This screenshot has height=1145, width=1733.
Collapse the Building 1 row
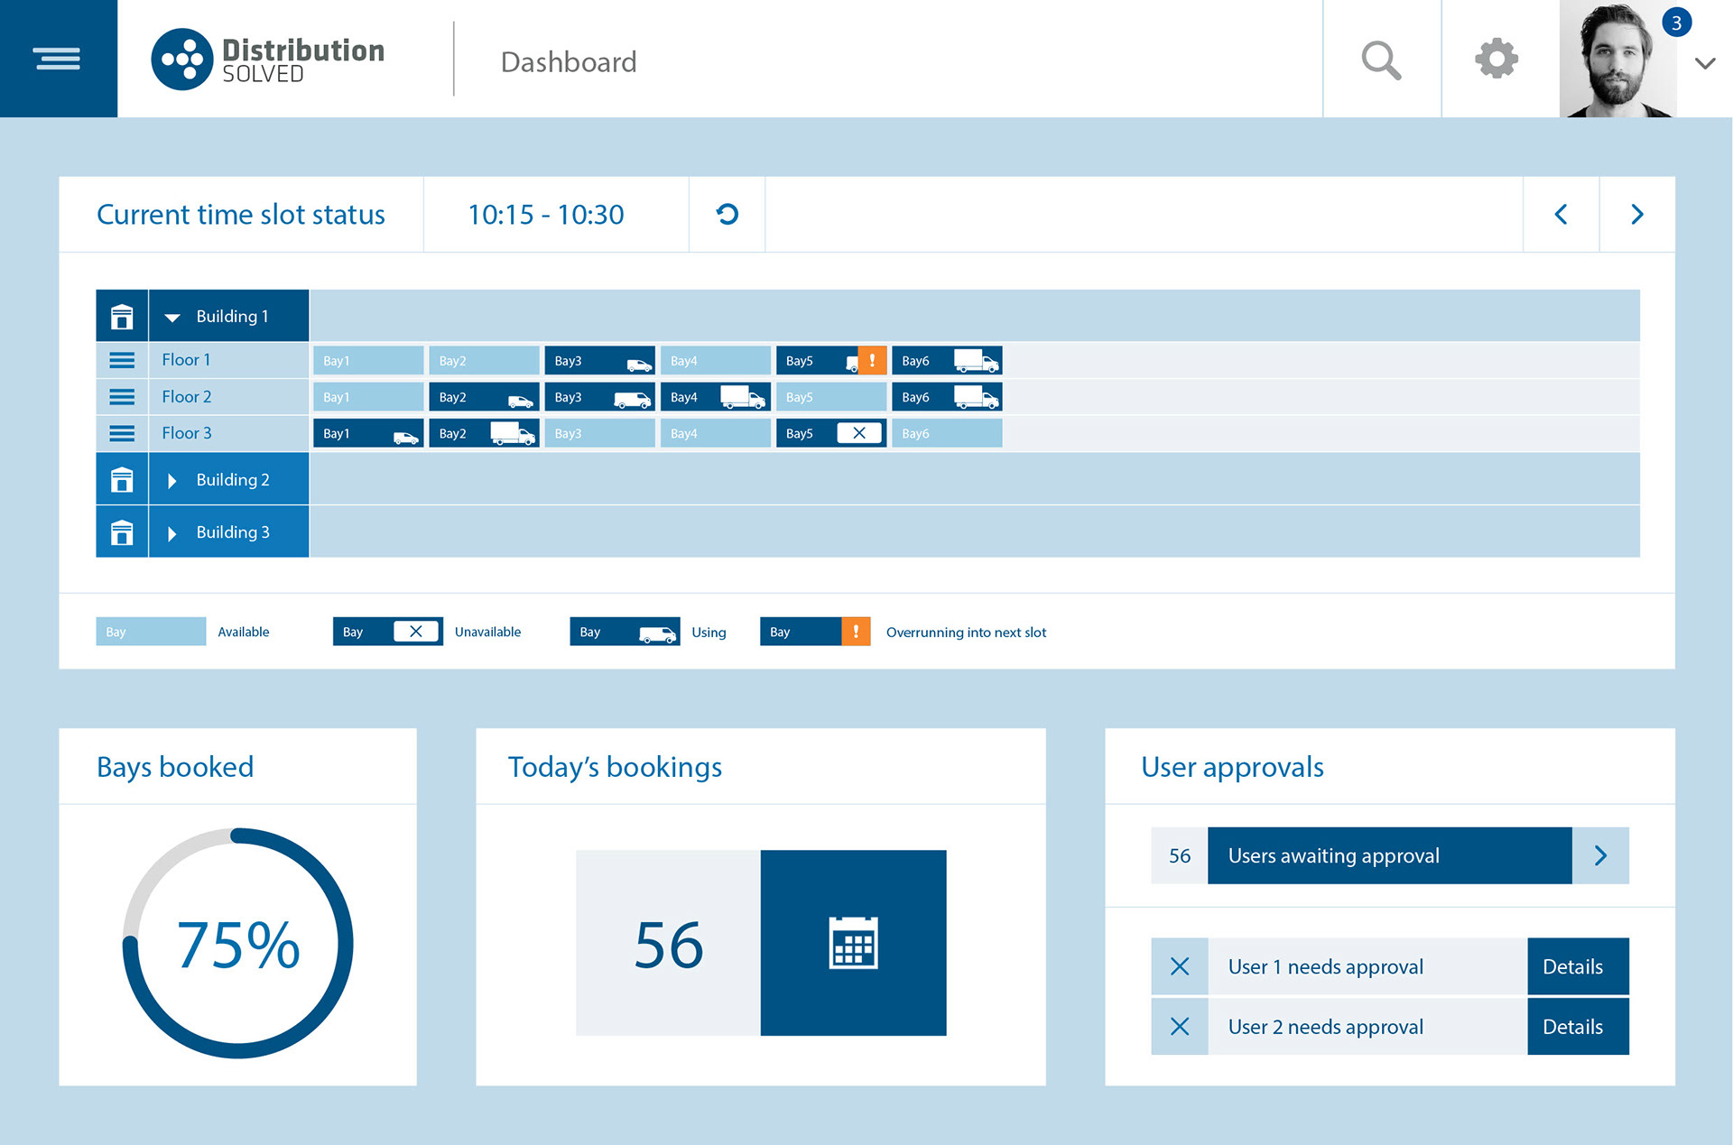click(x=172, y=318)
